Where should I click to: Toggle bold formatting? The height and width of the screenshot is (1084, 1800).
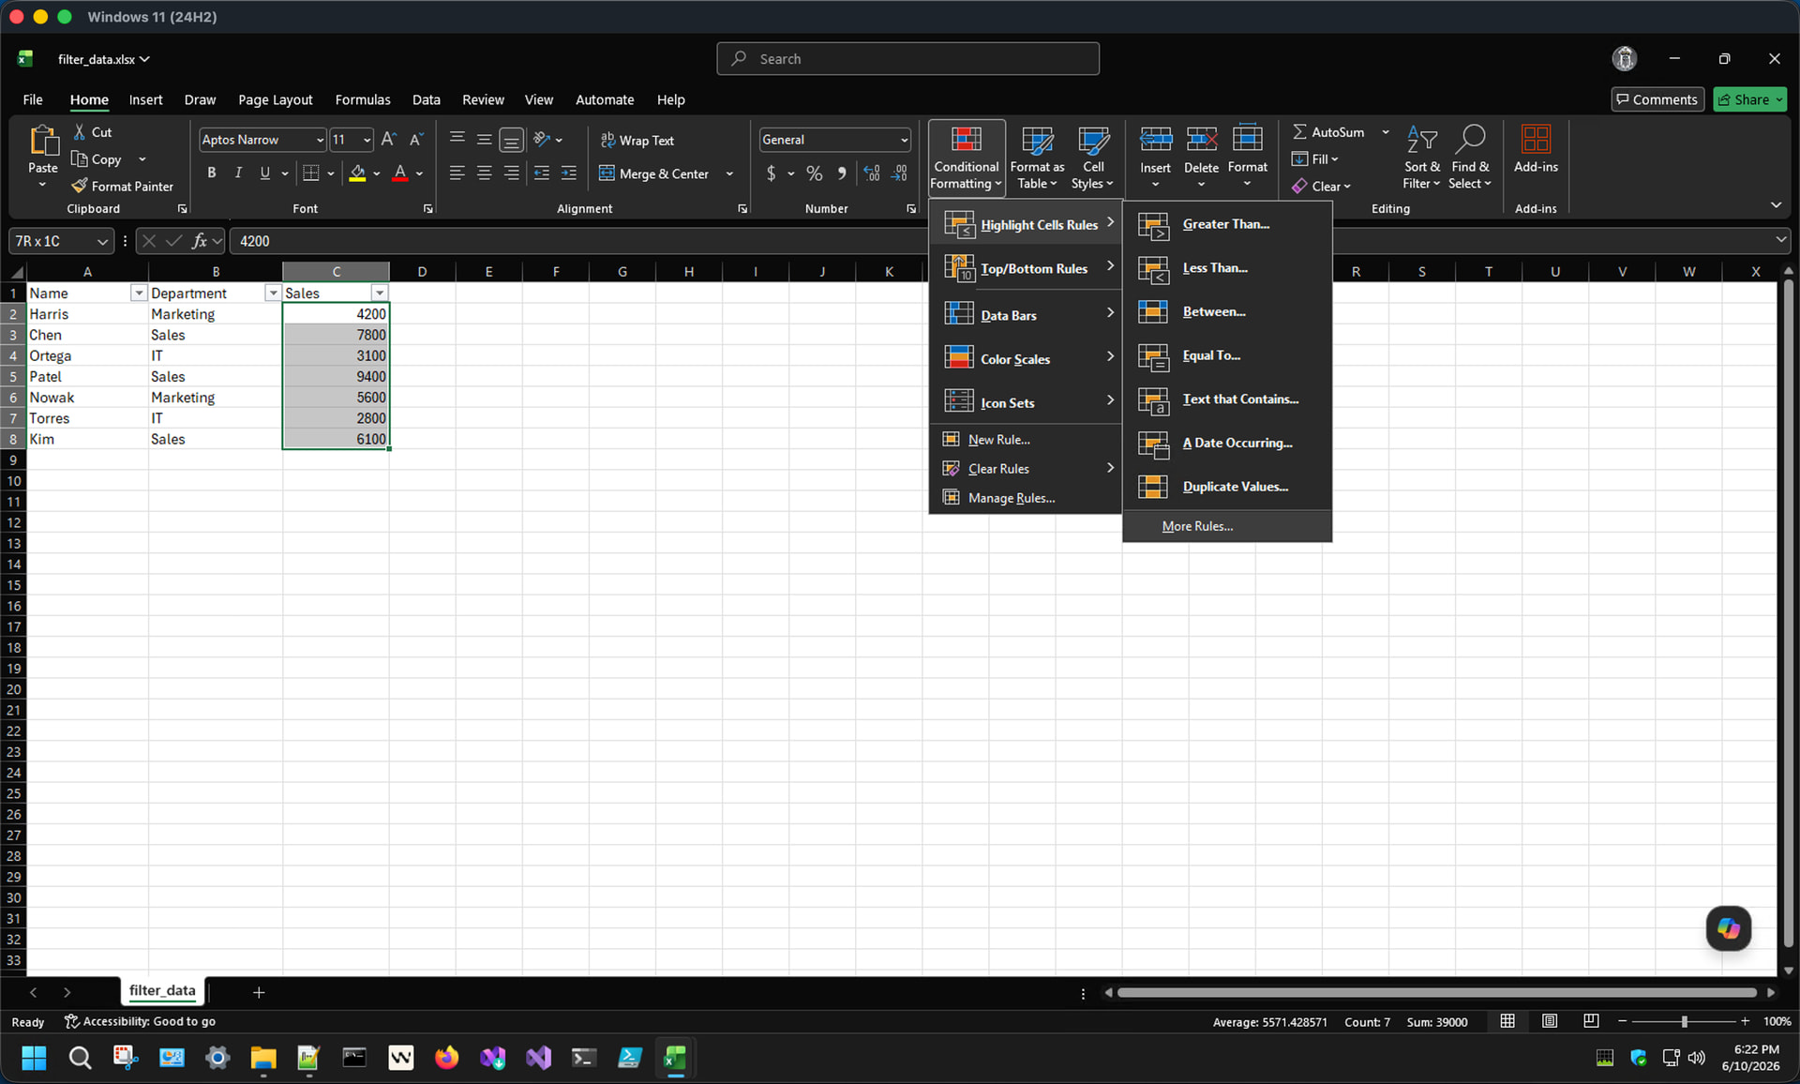point(212,173)
